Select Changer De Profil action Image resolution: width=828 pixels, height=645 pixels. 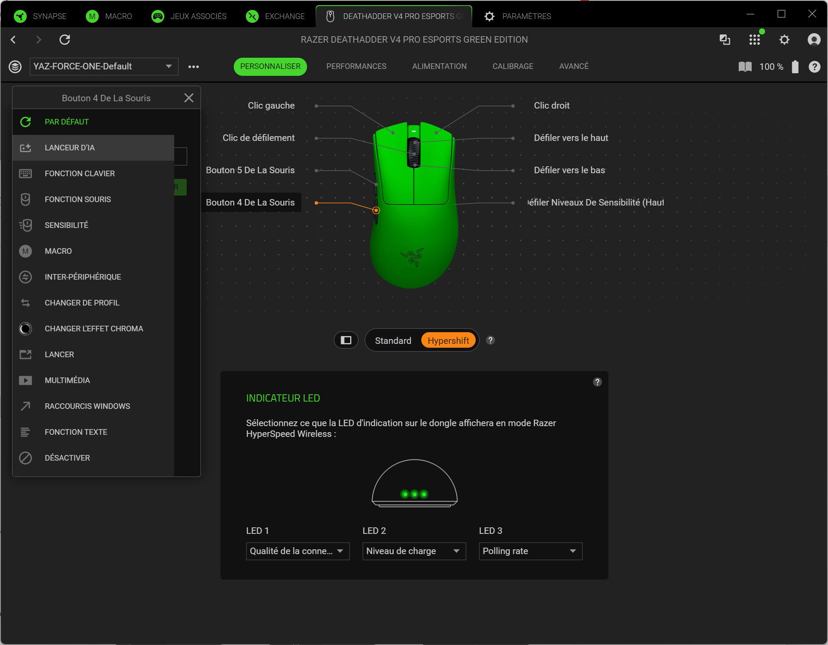(82, 302)
